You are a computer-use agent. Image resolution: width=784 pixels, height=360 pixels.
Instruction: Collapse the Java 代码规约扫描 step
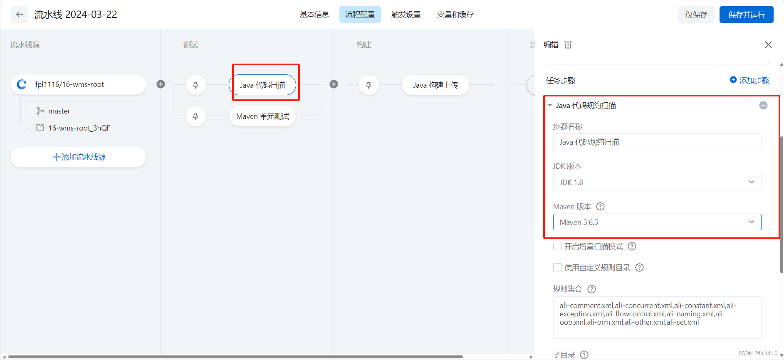point(550,106)
